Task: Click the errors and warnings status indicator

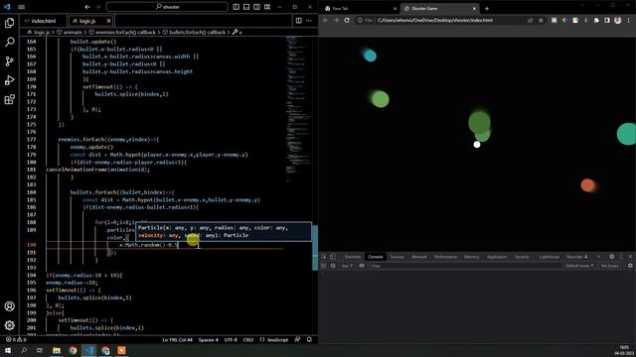Action: 16,339
